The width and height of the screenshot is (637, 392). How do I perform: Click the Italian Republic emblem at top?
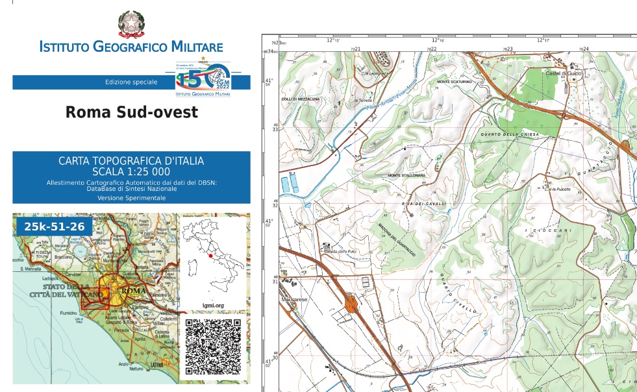coord(131,24)
